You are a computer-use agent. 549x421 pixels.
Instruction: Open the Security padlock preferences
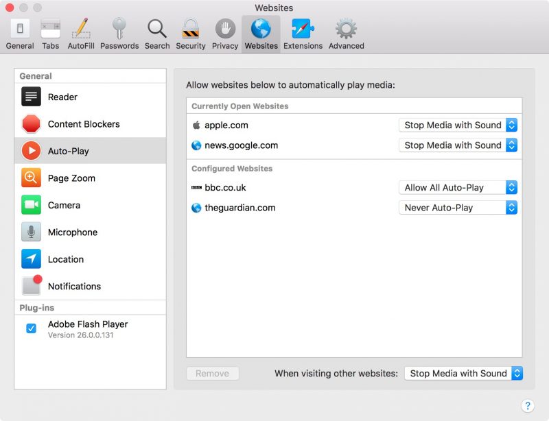coord(190,34)
